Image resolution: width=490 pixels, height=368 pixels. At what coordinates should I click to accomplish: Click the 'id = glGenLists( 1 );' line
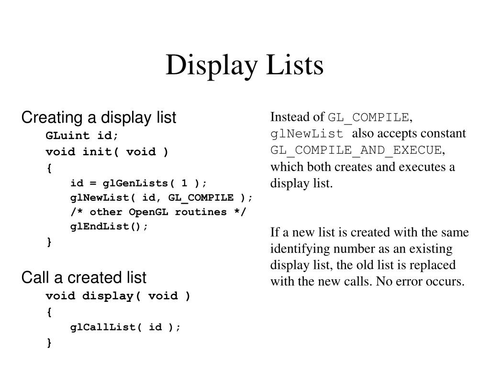pyautogui.click(x=138, y=183)
